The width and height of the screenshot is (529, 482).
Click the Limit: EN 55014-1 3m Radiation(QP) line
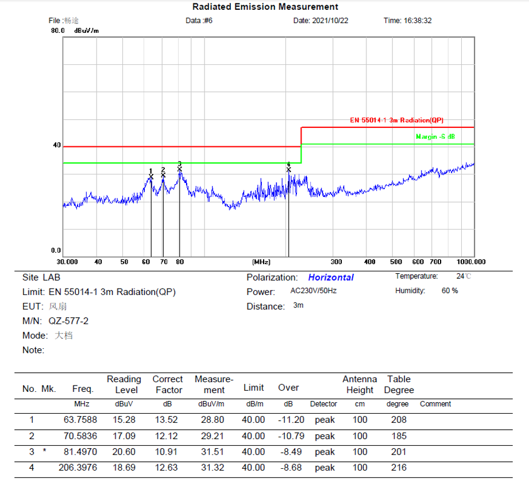coord(99,292)
